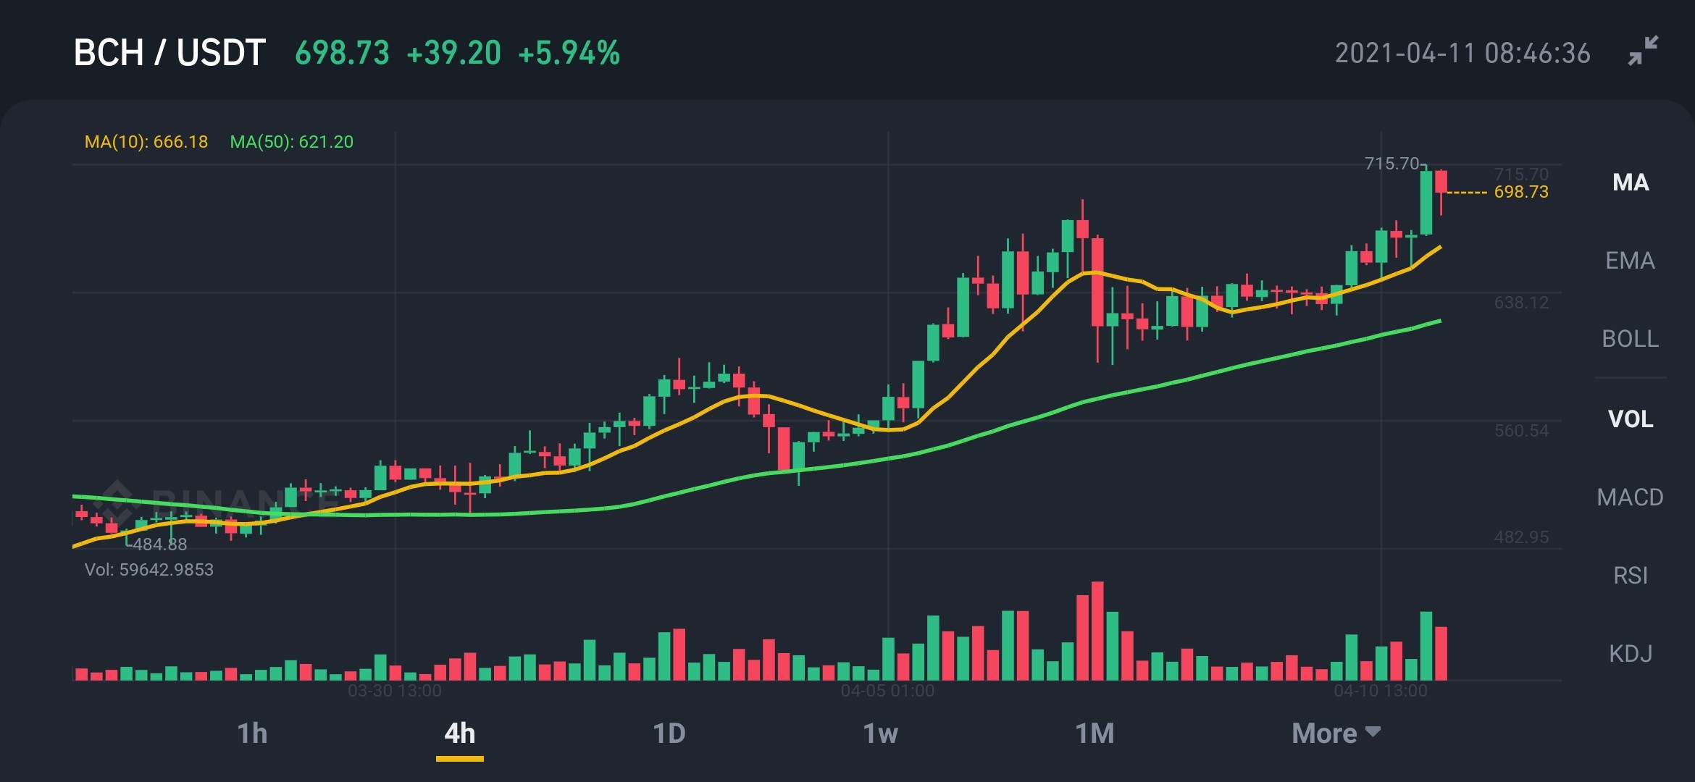Open the More intervals dropdown

click(1336, 733)
